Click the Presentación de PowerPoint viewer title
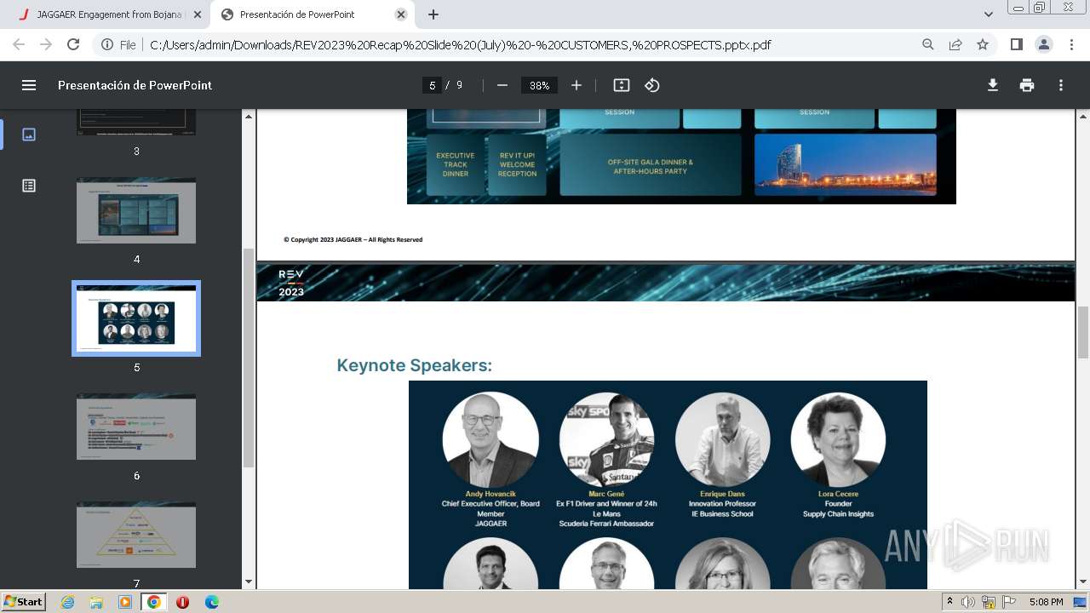 click(x=135, y=85)
